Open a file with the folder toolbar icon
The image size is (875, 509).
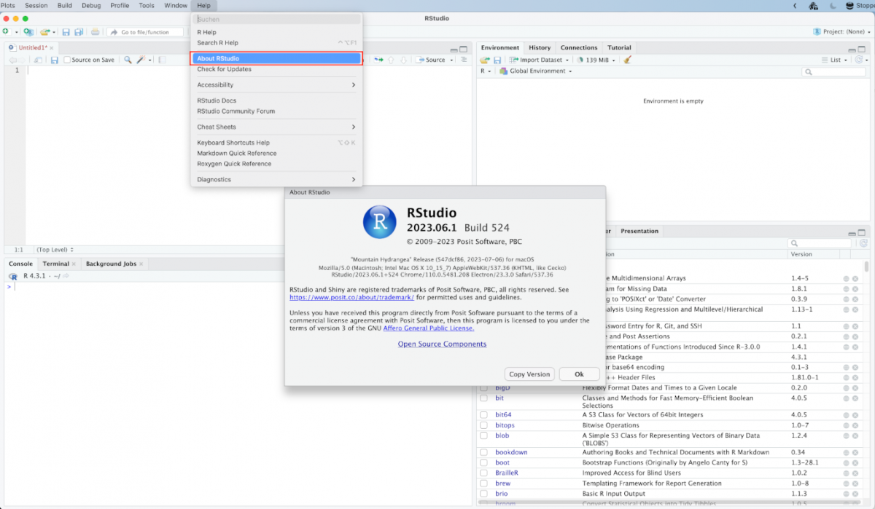click(x=45, y=32)
